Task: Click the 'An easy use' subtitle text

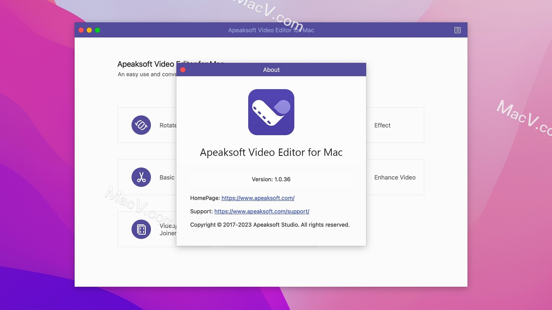Action: pyautogui.click(x=147, y=74)
